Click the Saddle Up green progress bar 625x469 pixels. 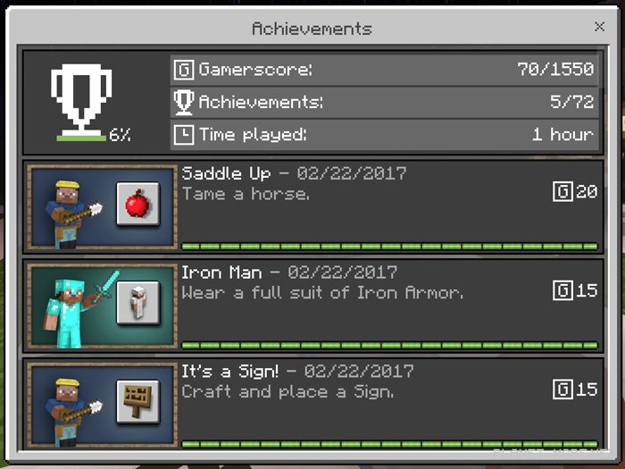tap(389, 247)
